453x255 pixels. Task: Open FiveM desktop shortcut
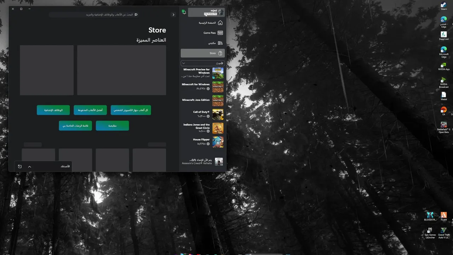tap(444, 216)
